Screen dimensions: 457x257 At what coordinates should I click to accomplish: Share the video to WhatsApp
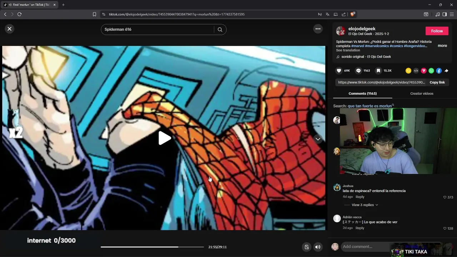[431, 71]
